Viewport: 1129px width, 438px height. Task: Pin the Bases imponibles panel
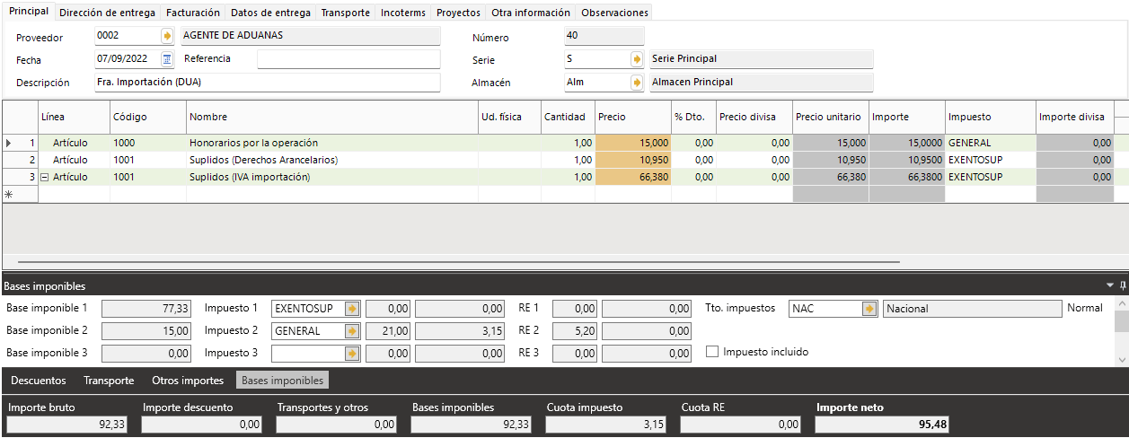(1122, 285)
